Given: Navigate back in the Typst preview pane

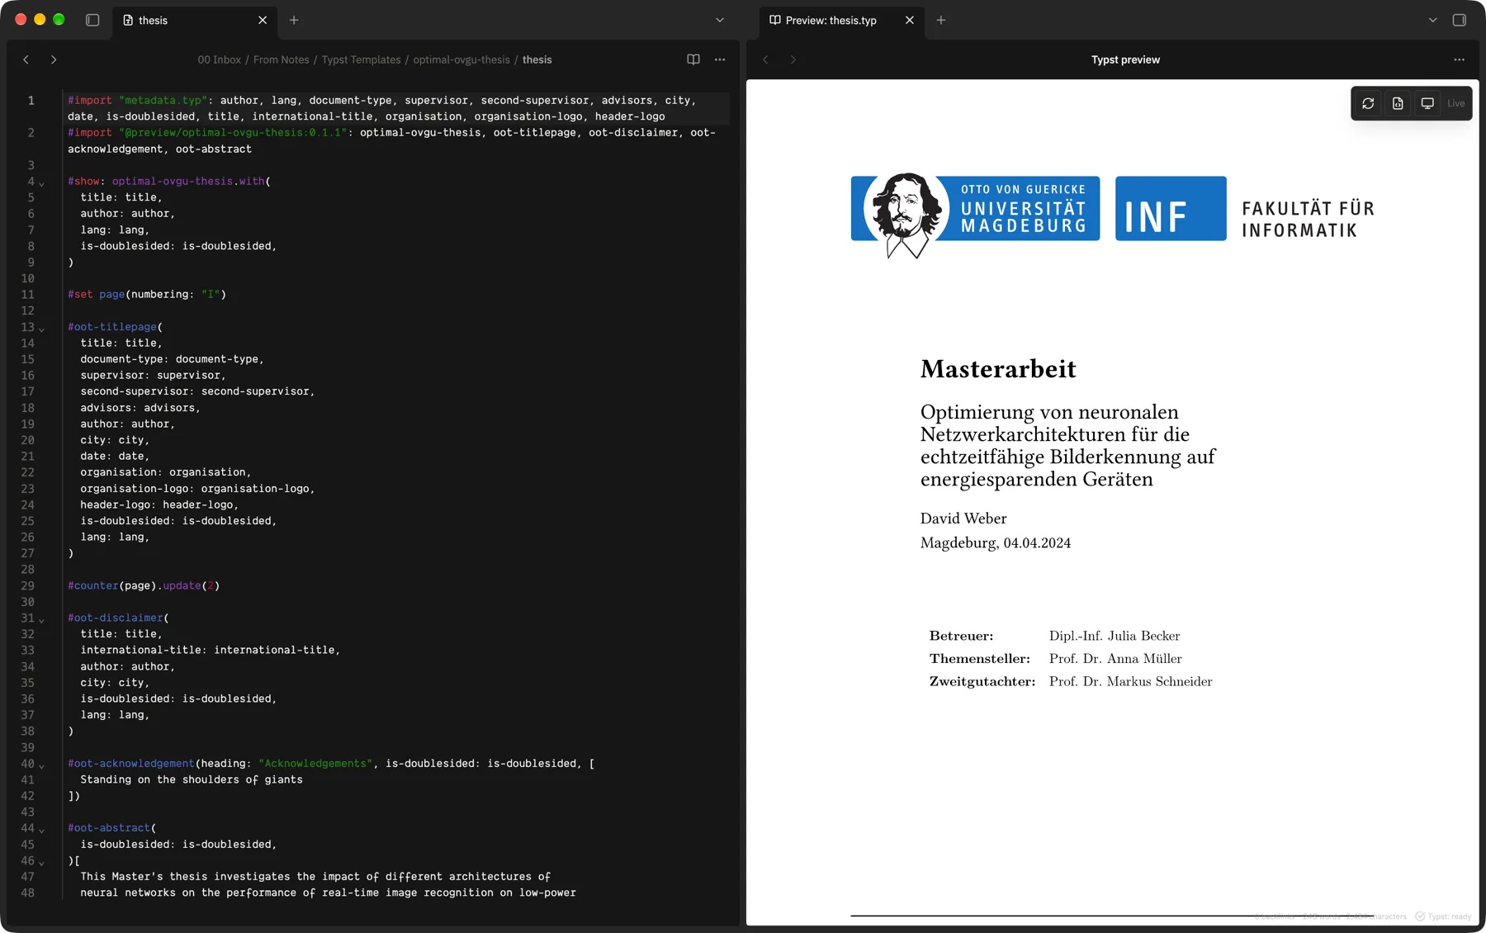Looking at the screenshot, I should click(765, 59).
